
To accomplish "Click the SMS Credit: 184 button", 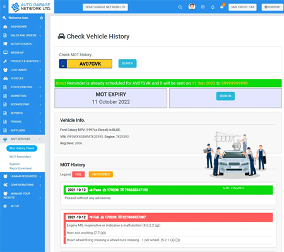I will tap(242, 7).
